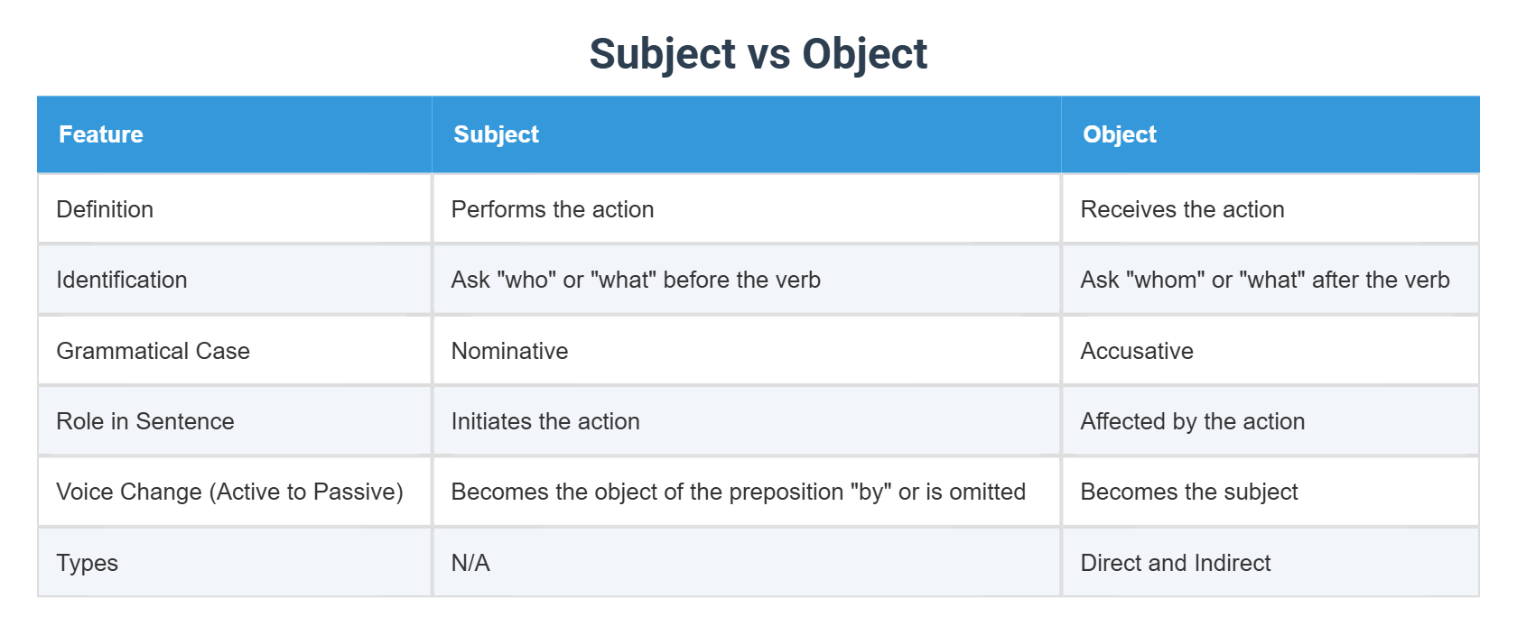Click the "Initiates the action" cell
This screenshot has height=635, width=1517.
[x=747, y=421]
